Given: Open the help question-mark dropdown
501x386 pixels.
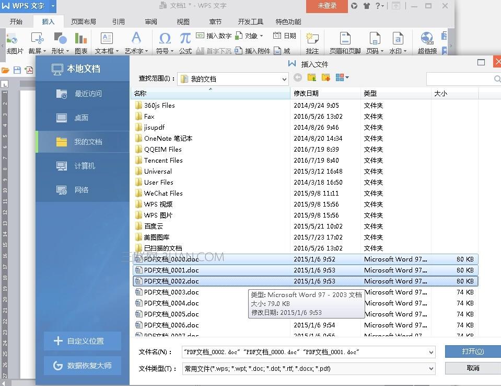Looking at the screenshot, I should pyautogui.click(x=379, y=6).
